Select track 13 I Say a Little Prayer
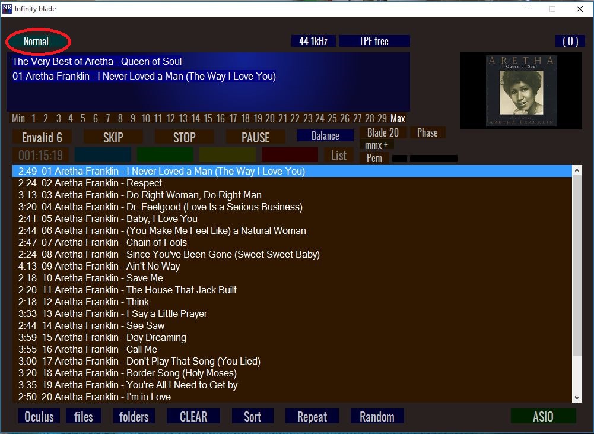This screenshot has width=594, height=434. coord(292,314)
